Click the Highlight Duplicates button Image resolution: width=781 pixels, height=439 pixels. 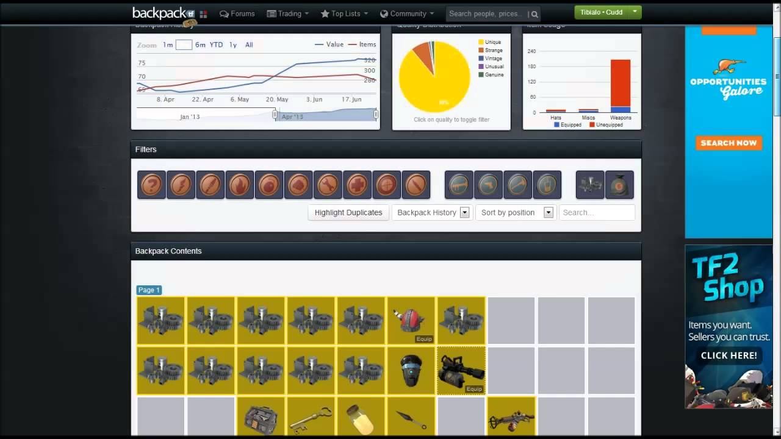[348, 213]
